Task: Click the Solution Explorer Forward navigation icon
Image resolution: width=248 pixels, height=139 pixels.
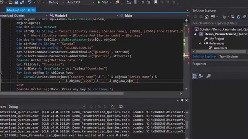Action: 201,17
